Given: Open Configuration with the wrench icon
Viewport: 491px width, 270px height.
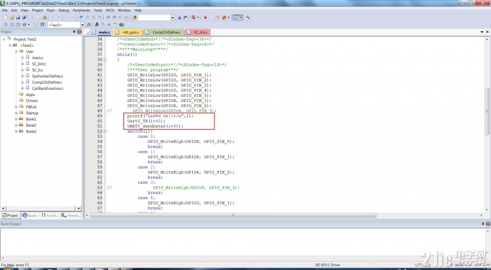Looking at the screenshot, I should [248, 18].
